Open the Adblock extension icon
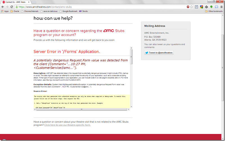225x141 pixels. tap(188, 7)
